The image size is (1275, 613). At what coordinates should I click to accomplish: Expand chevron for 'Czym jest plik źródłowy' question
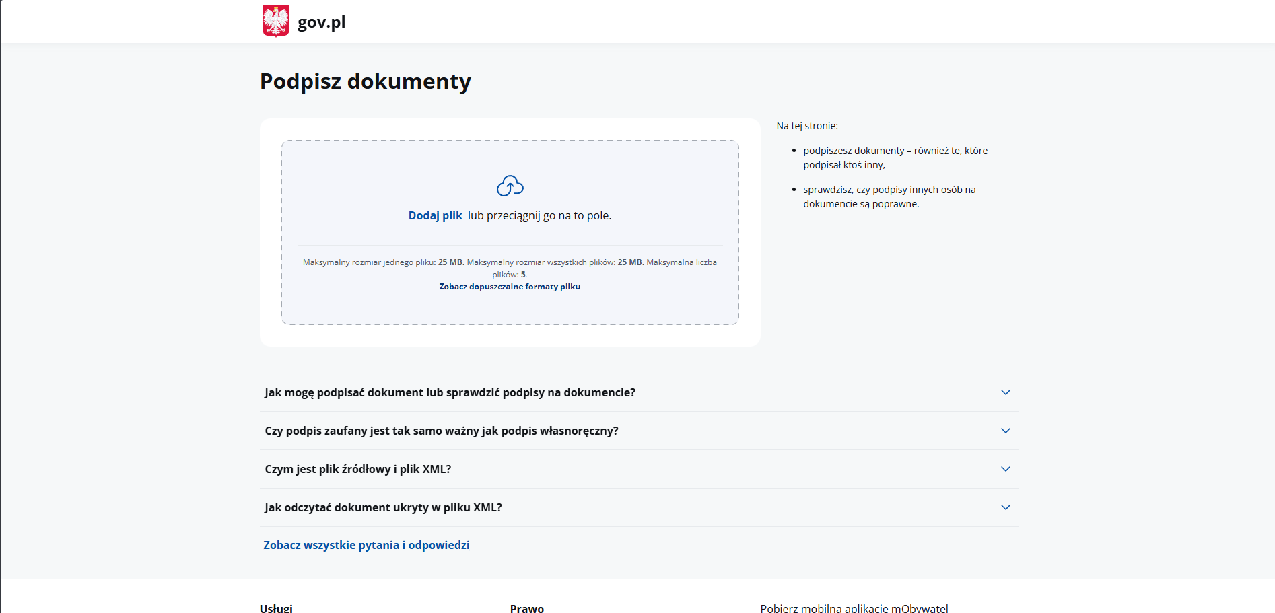[x=1005, y=469]
